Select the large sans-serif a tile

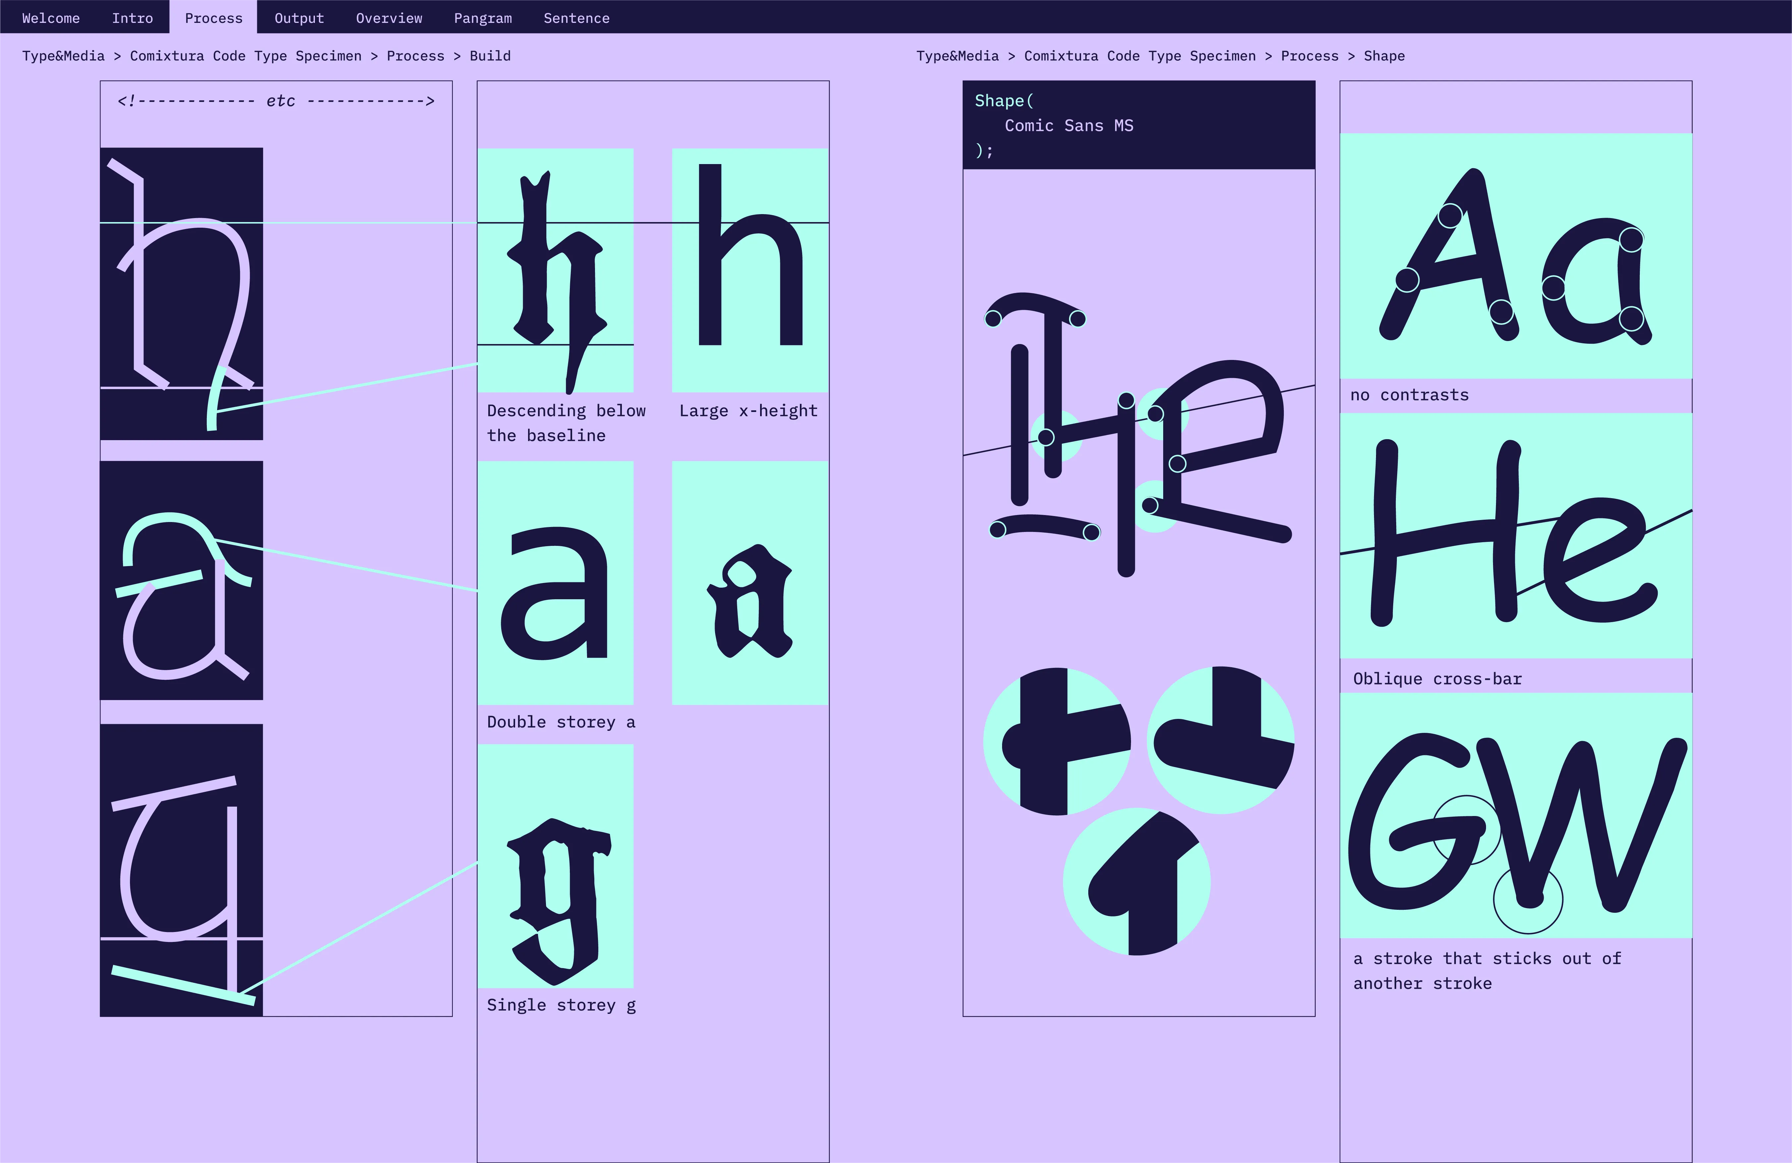(x=556, y=583)
